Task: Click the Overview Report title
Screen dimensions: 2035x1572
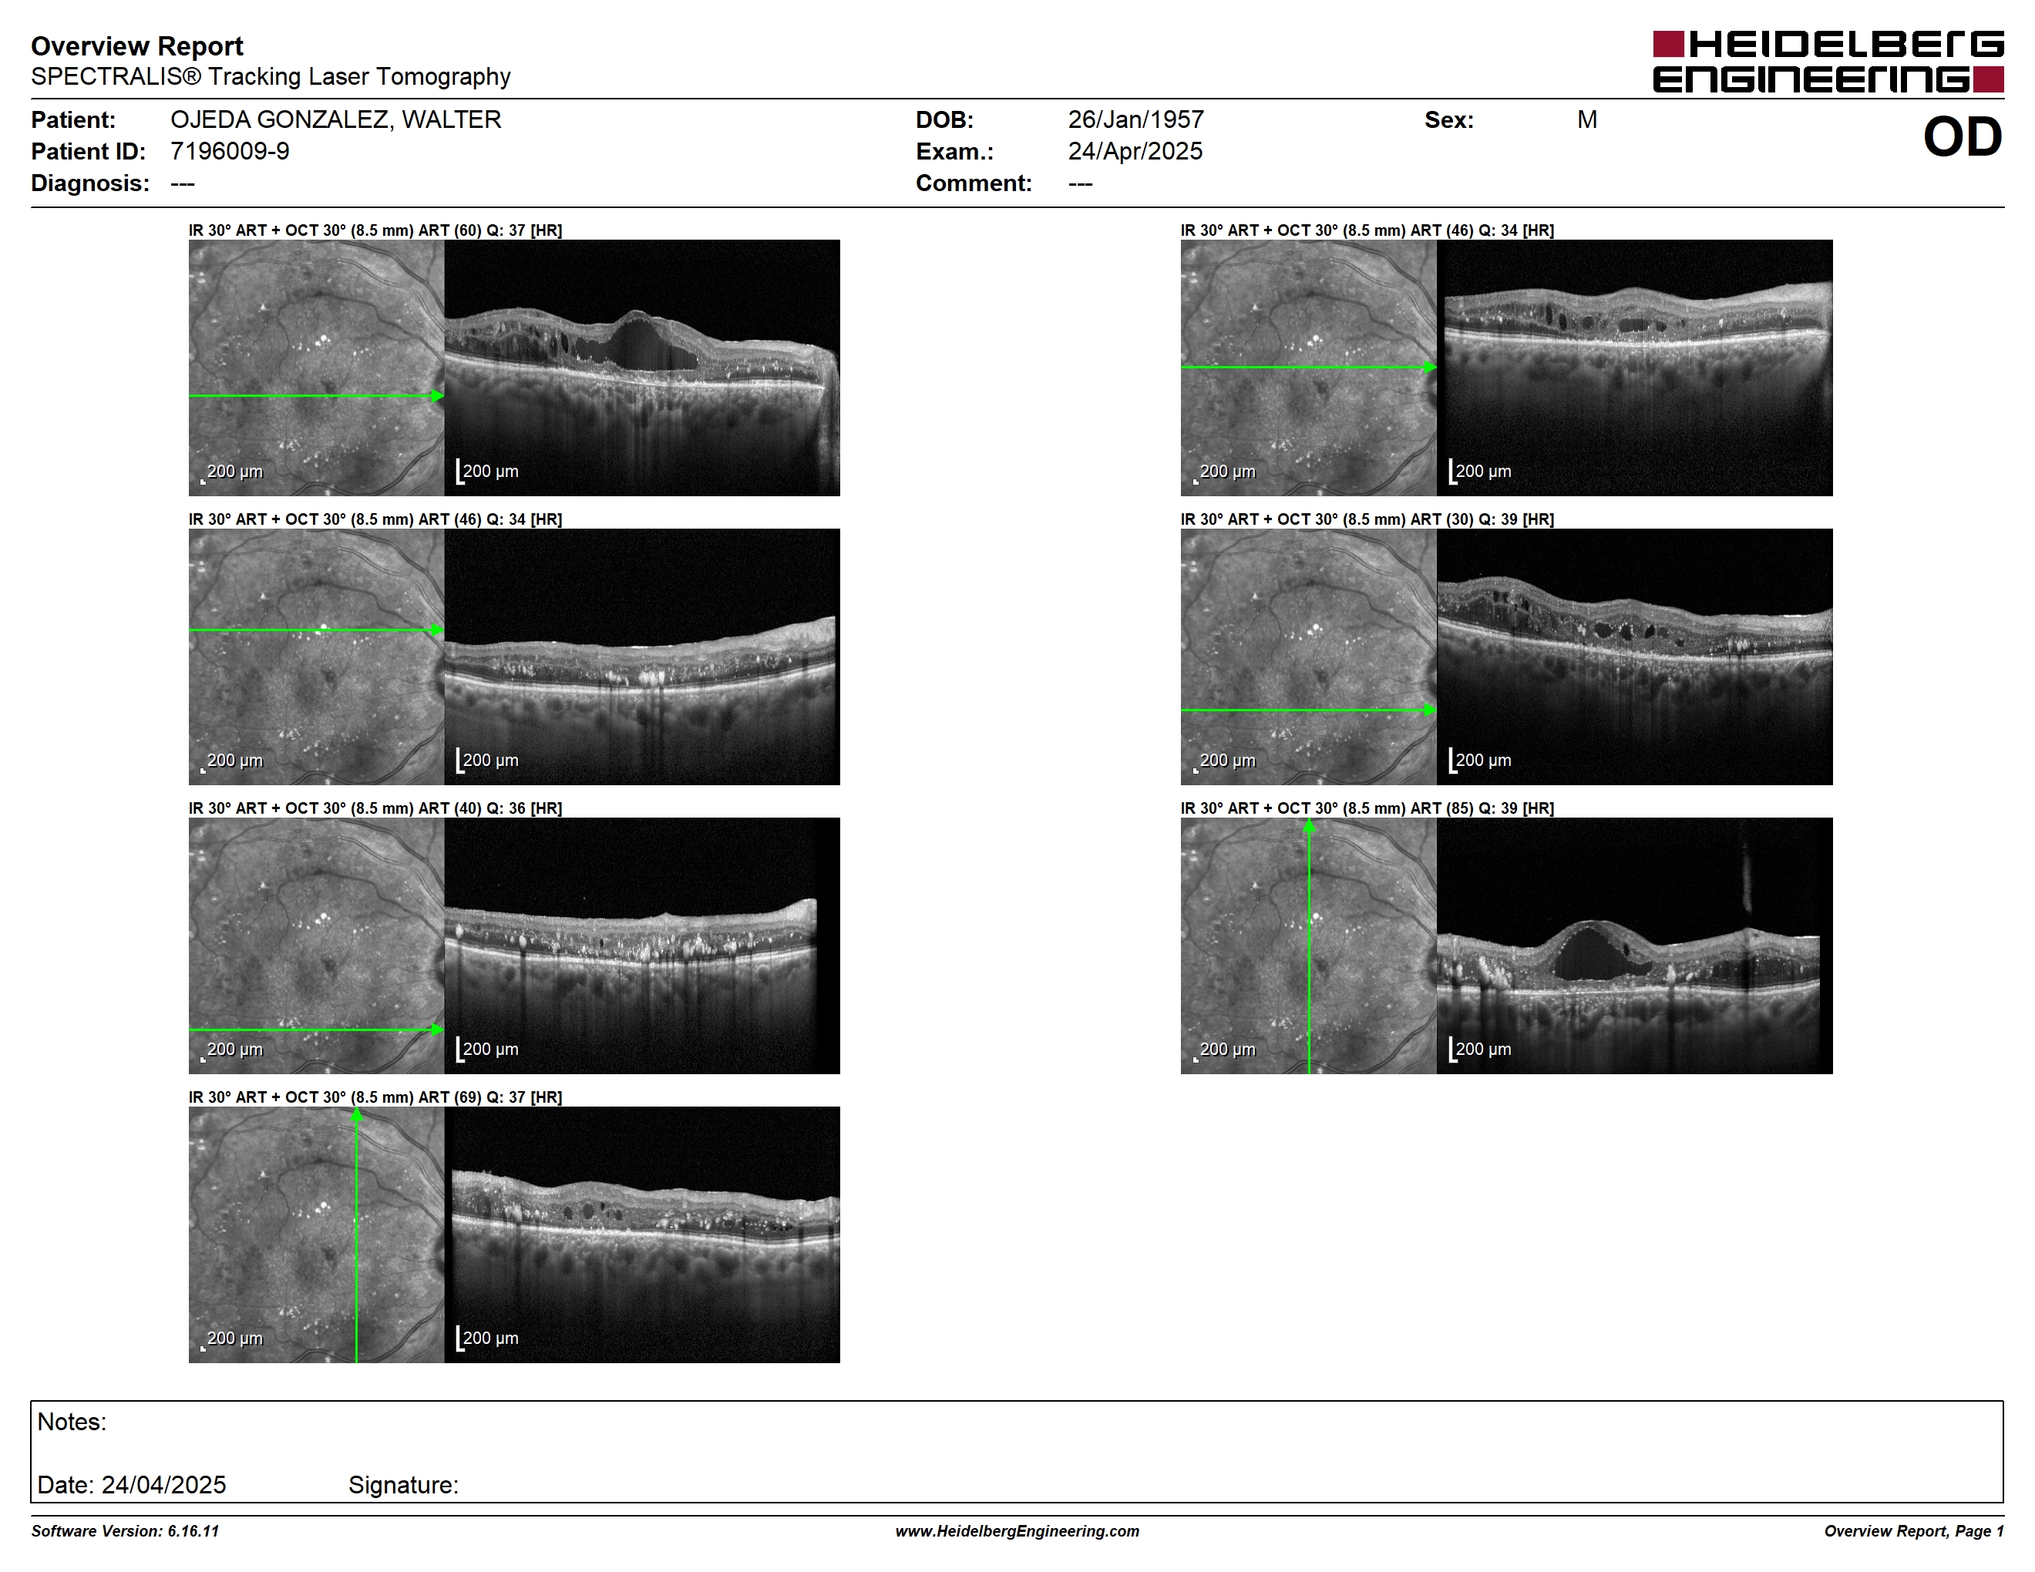Action: pyautogui.click(x=137, y=45)
